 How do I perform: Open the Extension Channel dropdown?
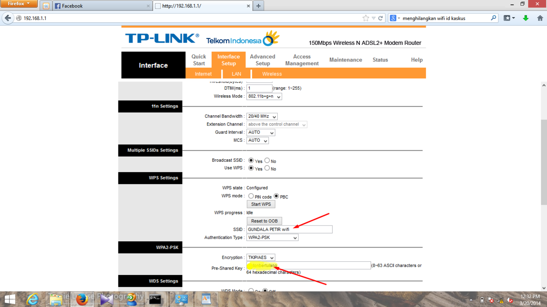277,125
